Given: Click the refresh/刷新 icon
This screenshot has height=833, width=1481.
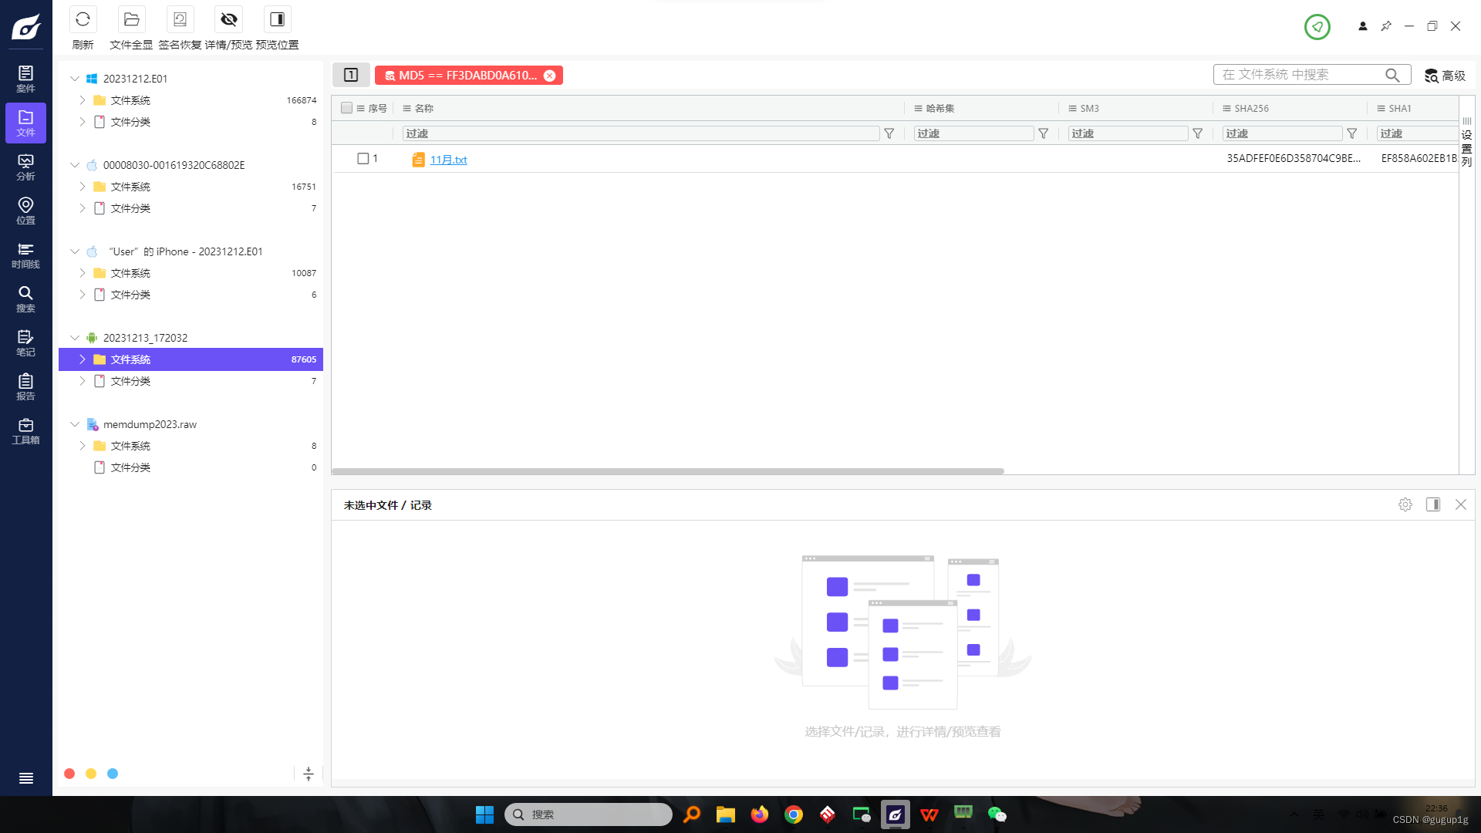Looking at the screenshot, I should tap(83, 19).
